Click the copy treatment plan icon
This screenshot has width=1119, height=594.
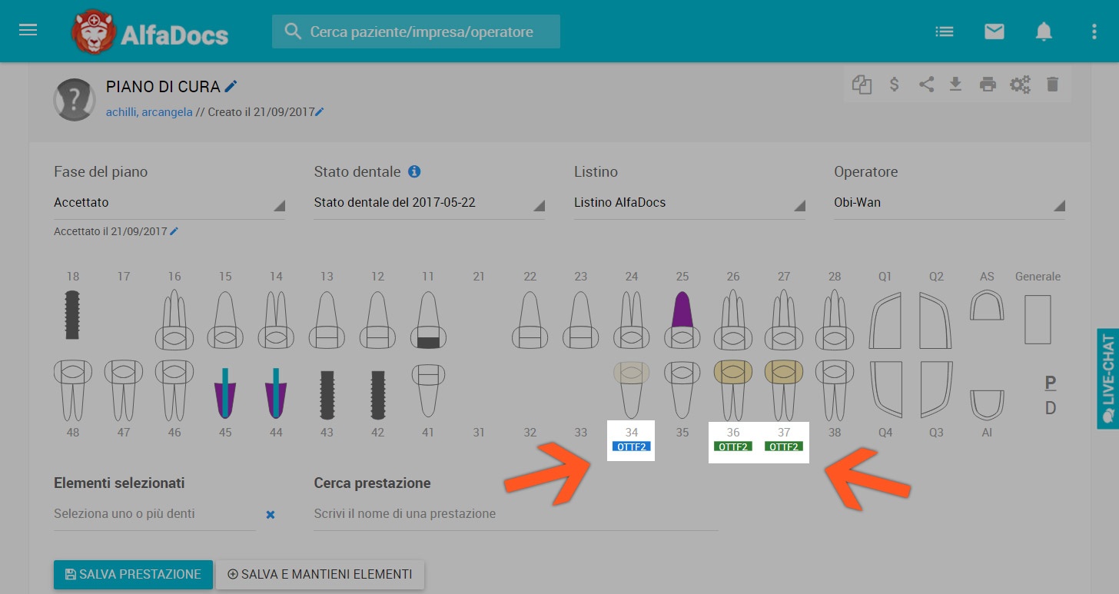point(862,85)
